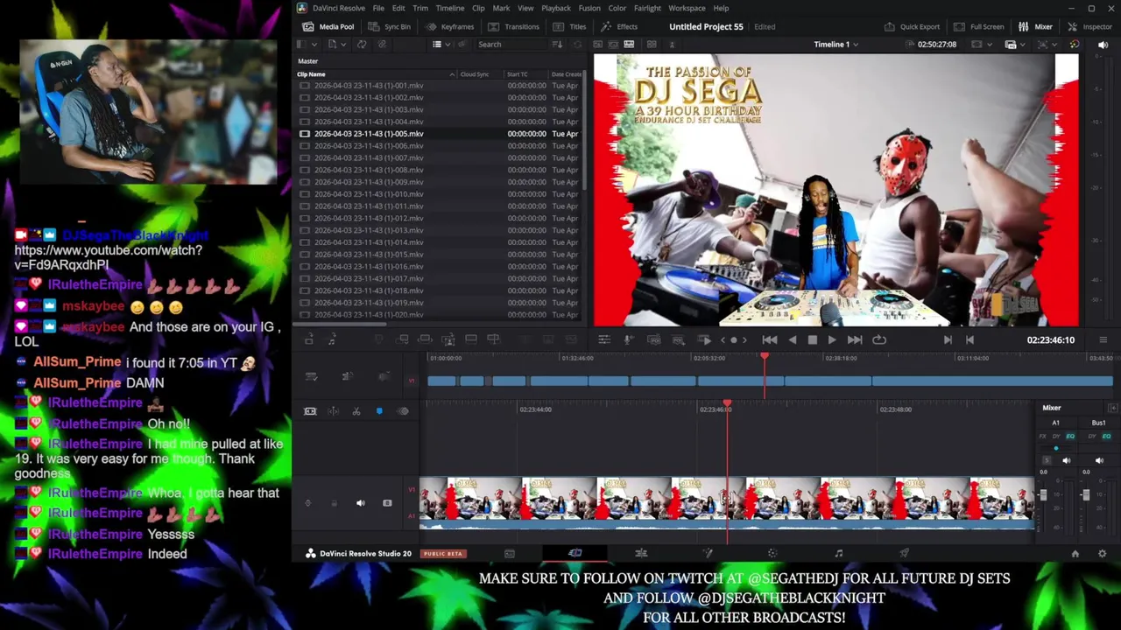Screen dimensions: 1121x630
Task: Open the Inspector panel
Action: 1089,26
